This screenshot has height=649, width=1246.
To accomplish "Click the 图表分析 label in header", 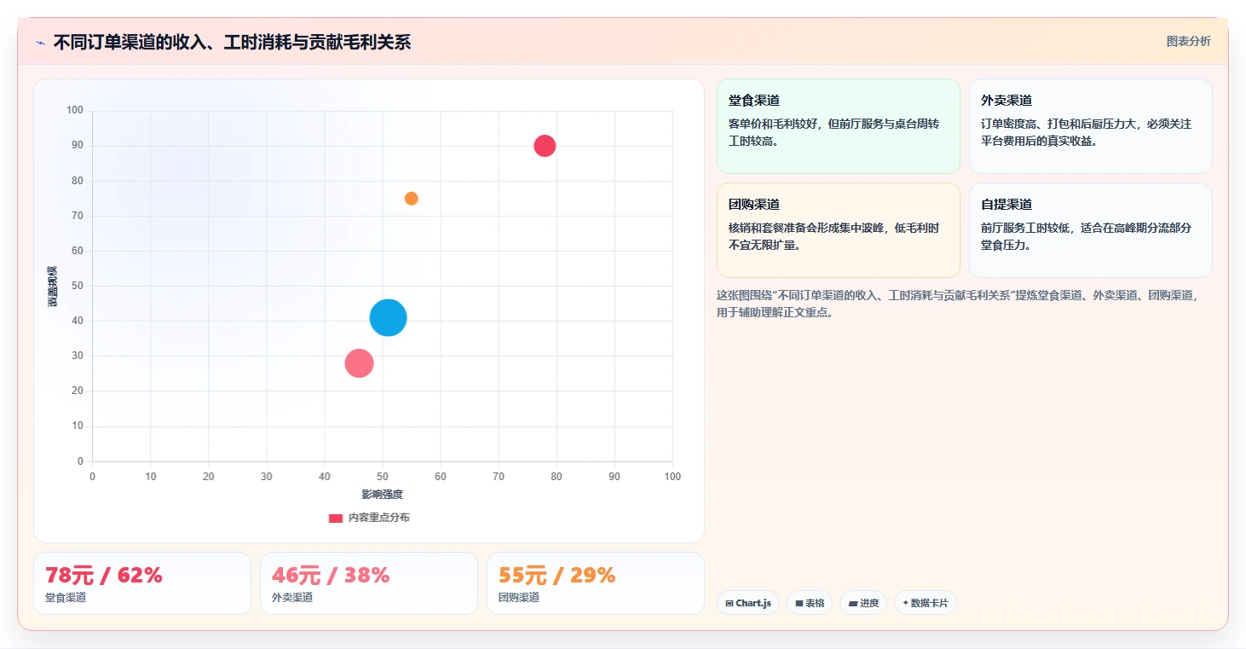I will pos(1188,41).
